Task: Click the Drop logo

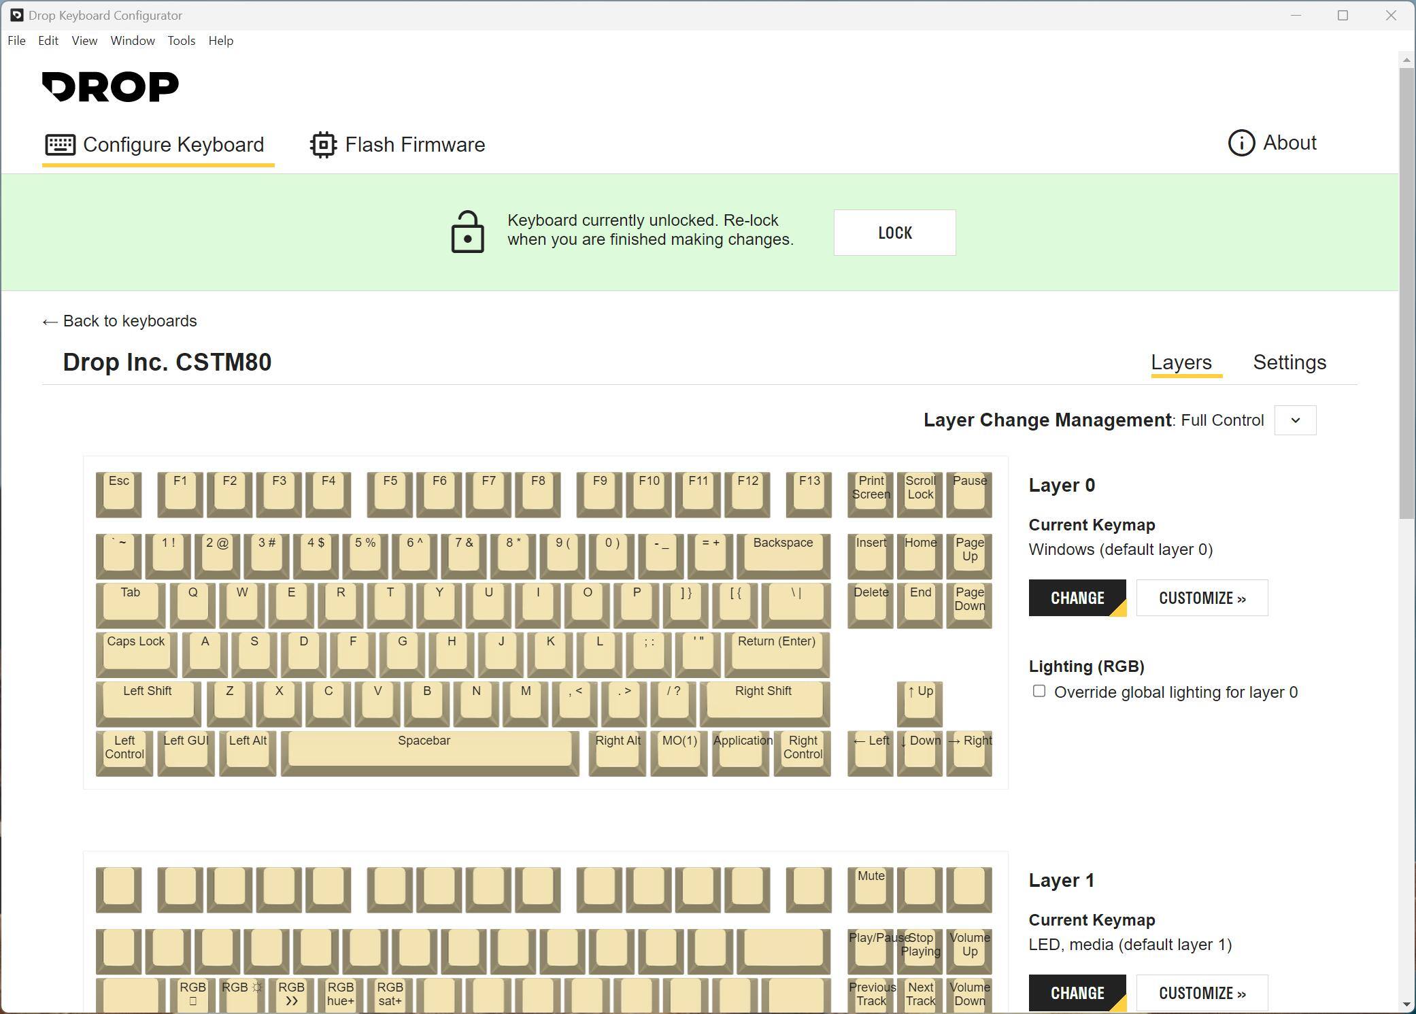Action: [x=110, y=87]
